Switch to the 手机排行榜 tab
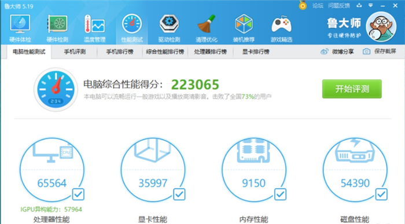 [120, 52]
